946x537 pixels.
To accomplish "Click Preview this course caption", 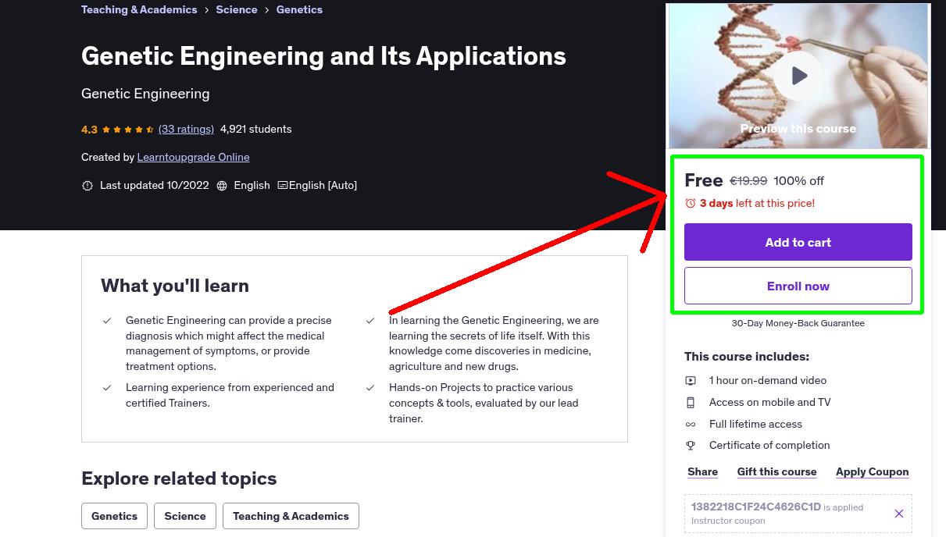I will click(798, 129).
